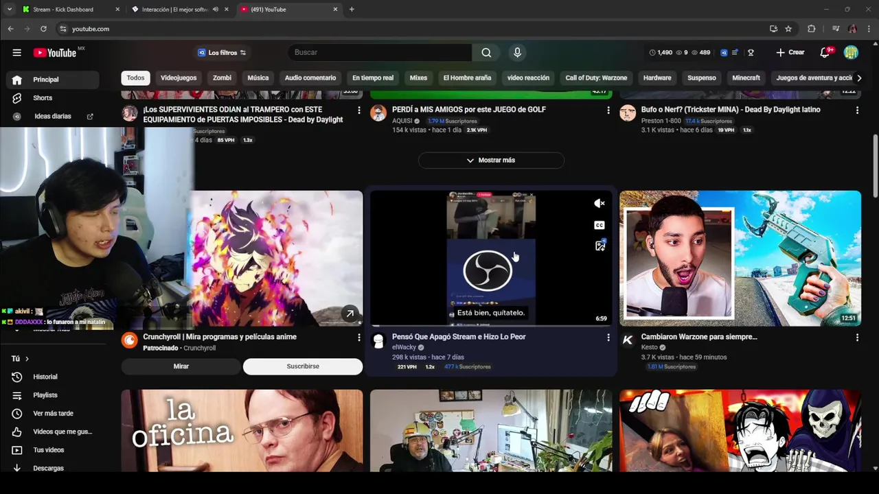The height and width of the screenshot is (494, 879).
Task: Select the Hardware filter chip
Action: [657, 78]
